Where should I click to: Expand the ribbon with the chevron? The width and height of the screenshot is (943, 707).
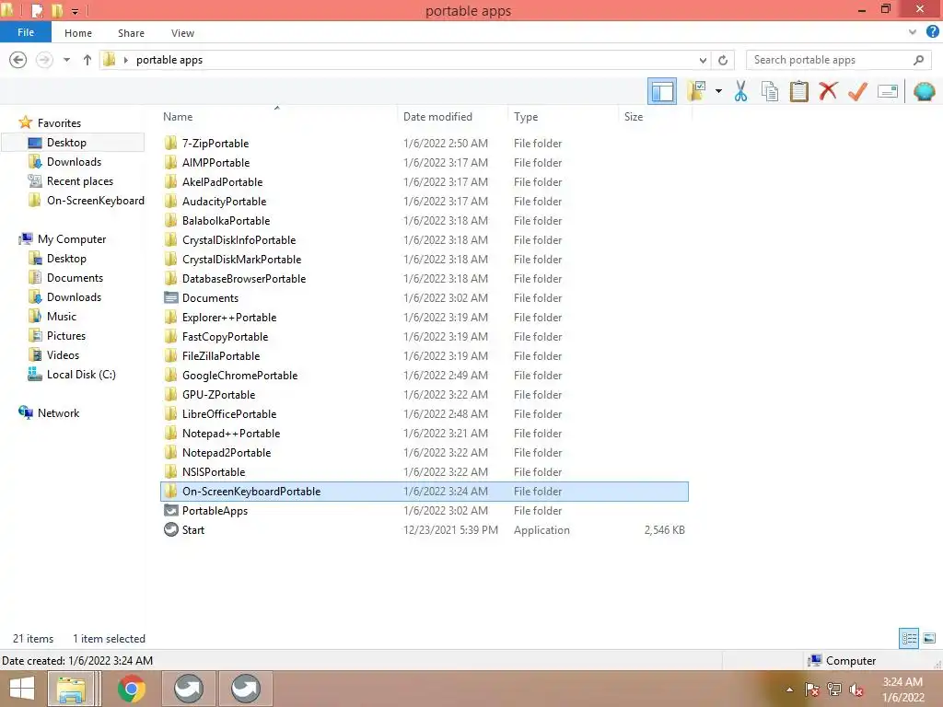coord(913,32)
